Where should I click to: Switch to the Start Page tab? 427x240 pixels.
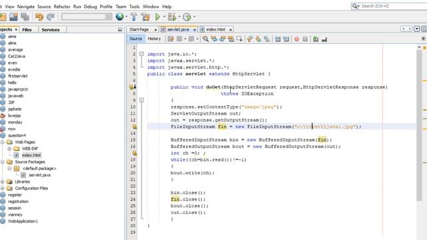pyautogui.click(x=139, y=29)
